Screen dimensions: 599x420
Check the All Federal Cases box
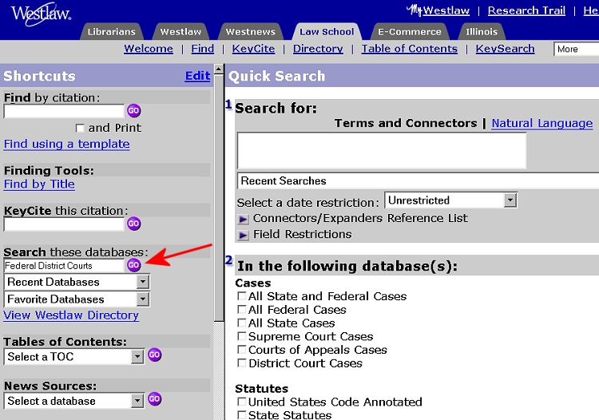241,309
